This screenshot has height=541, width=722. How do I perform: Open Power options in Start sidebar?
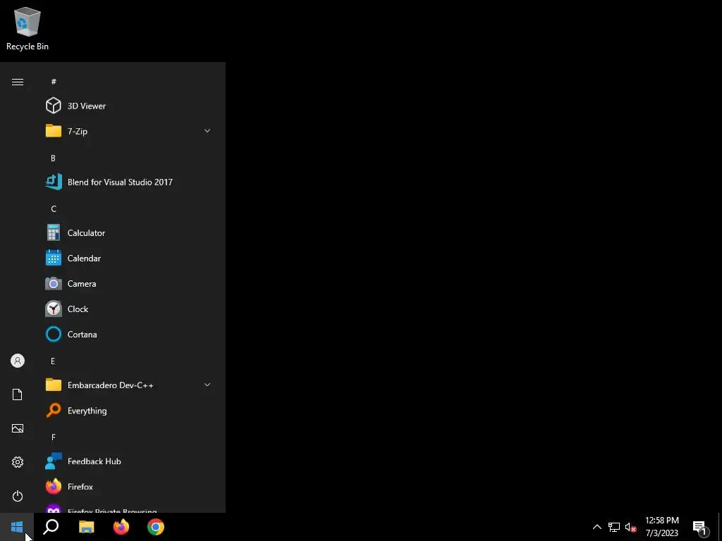coord(18,496)
